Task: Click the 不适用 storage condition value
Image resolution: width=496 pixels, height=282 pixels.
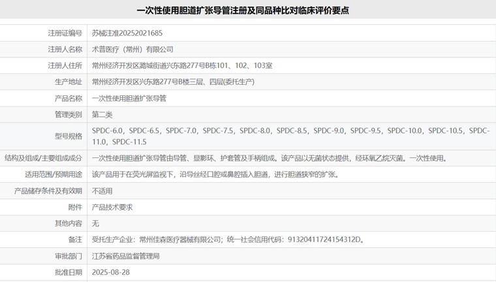Action: point(102,191)
